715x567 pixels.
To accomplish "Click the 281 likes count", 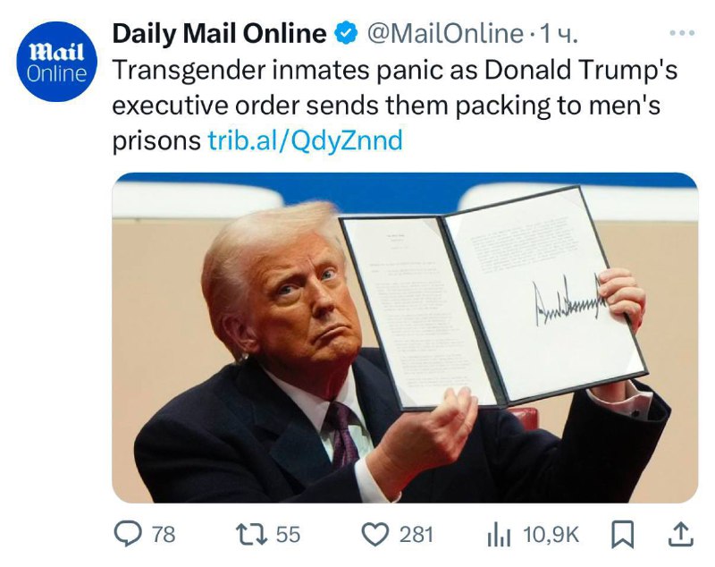I will pyautogui.click(x=416, y=534).
